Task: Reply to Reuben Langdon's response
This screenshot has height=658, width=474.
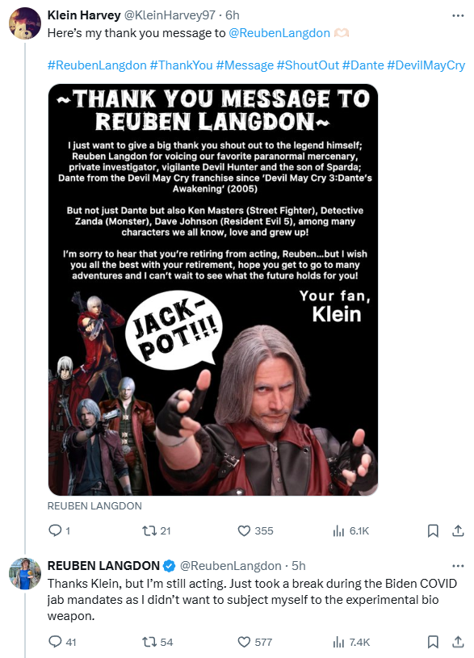Action: [x=62, y=642]
